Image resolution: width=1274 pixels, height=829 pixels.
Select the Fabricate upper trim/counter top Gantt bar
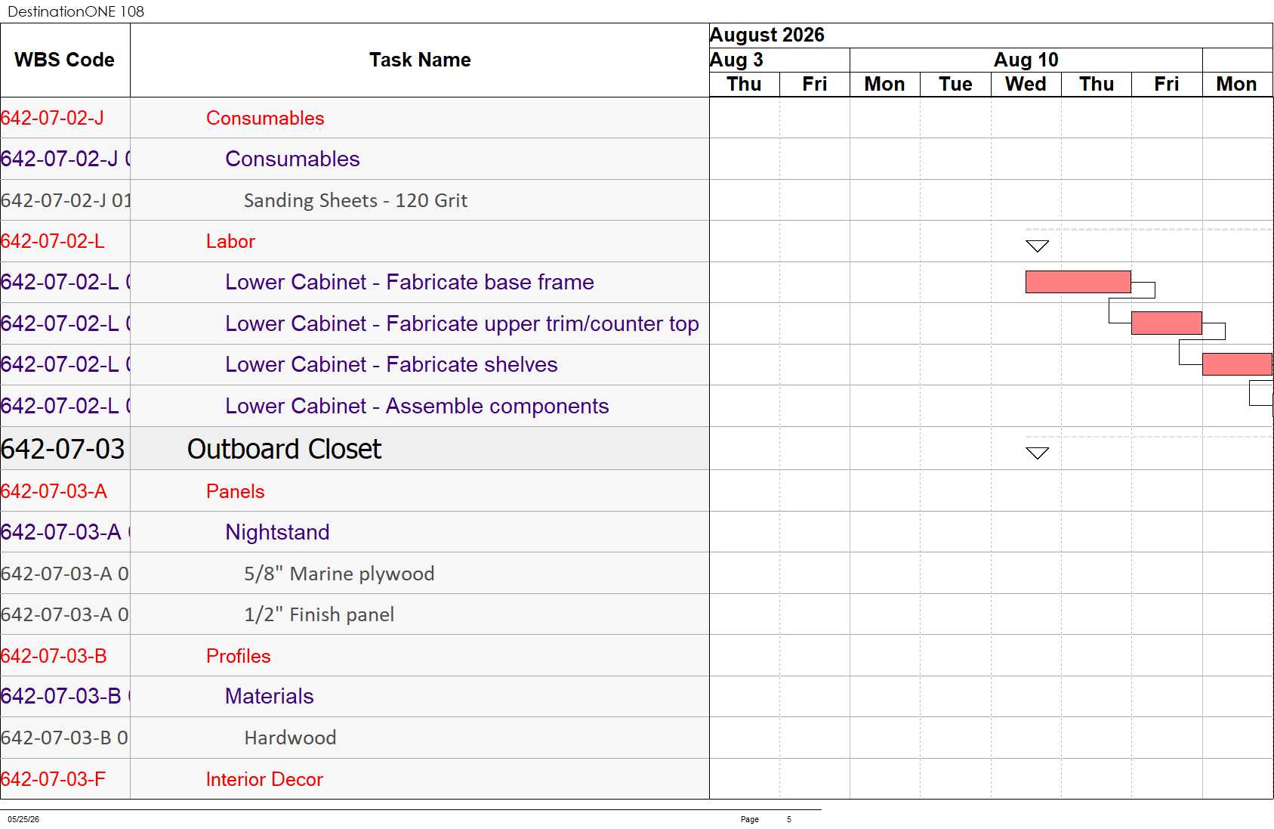1166,323
